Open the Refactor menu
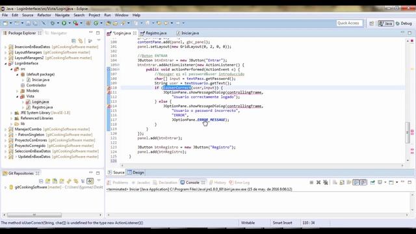The image size is (416, 234). tap(44, 15)
